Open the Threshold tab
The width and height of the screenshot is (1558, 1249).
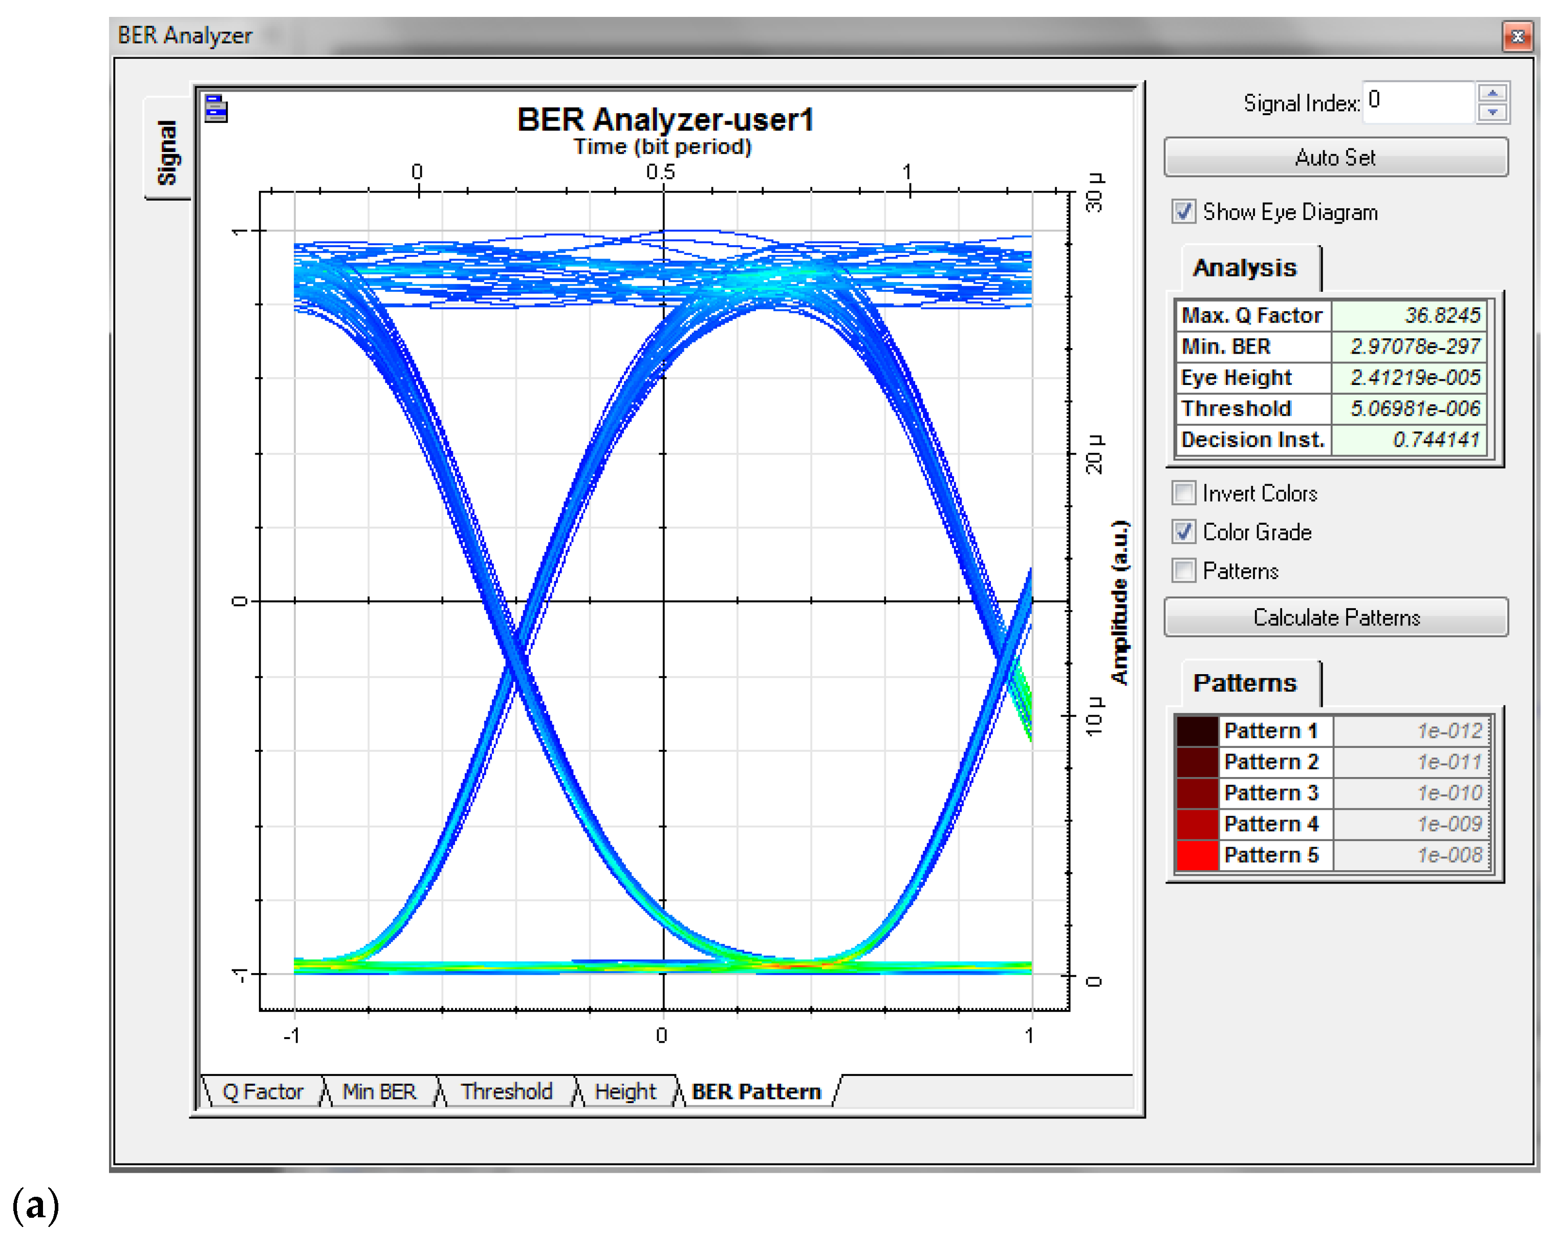click(x=507, y=1091)
